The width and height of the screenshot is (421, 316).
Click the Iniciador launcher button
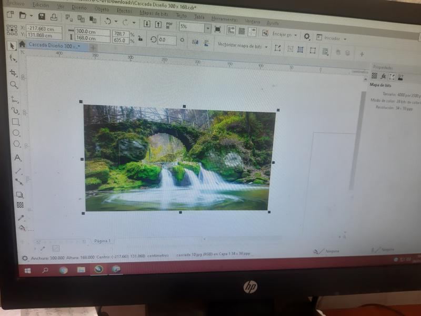332,38
